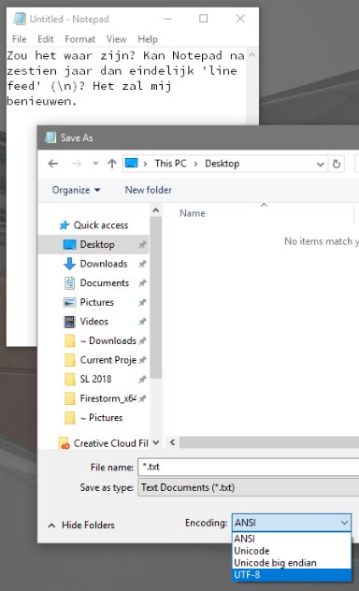Image resolution: width=359 pixels, height=591 pixels.
Task: Click the ~ Pictures folder icon
Action: point(70,418)
